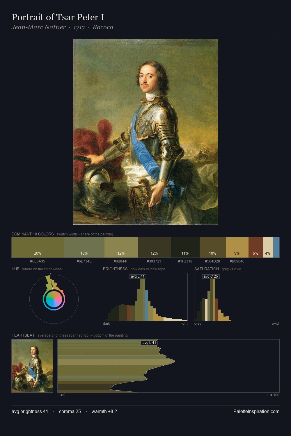This screenshot has height=436, width=291.
Task: Click the brown-olive 10% swatch
Action: coord(213,247)
